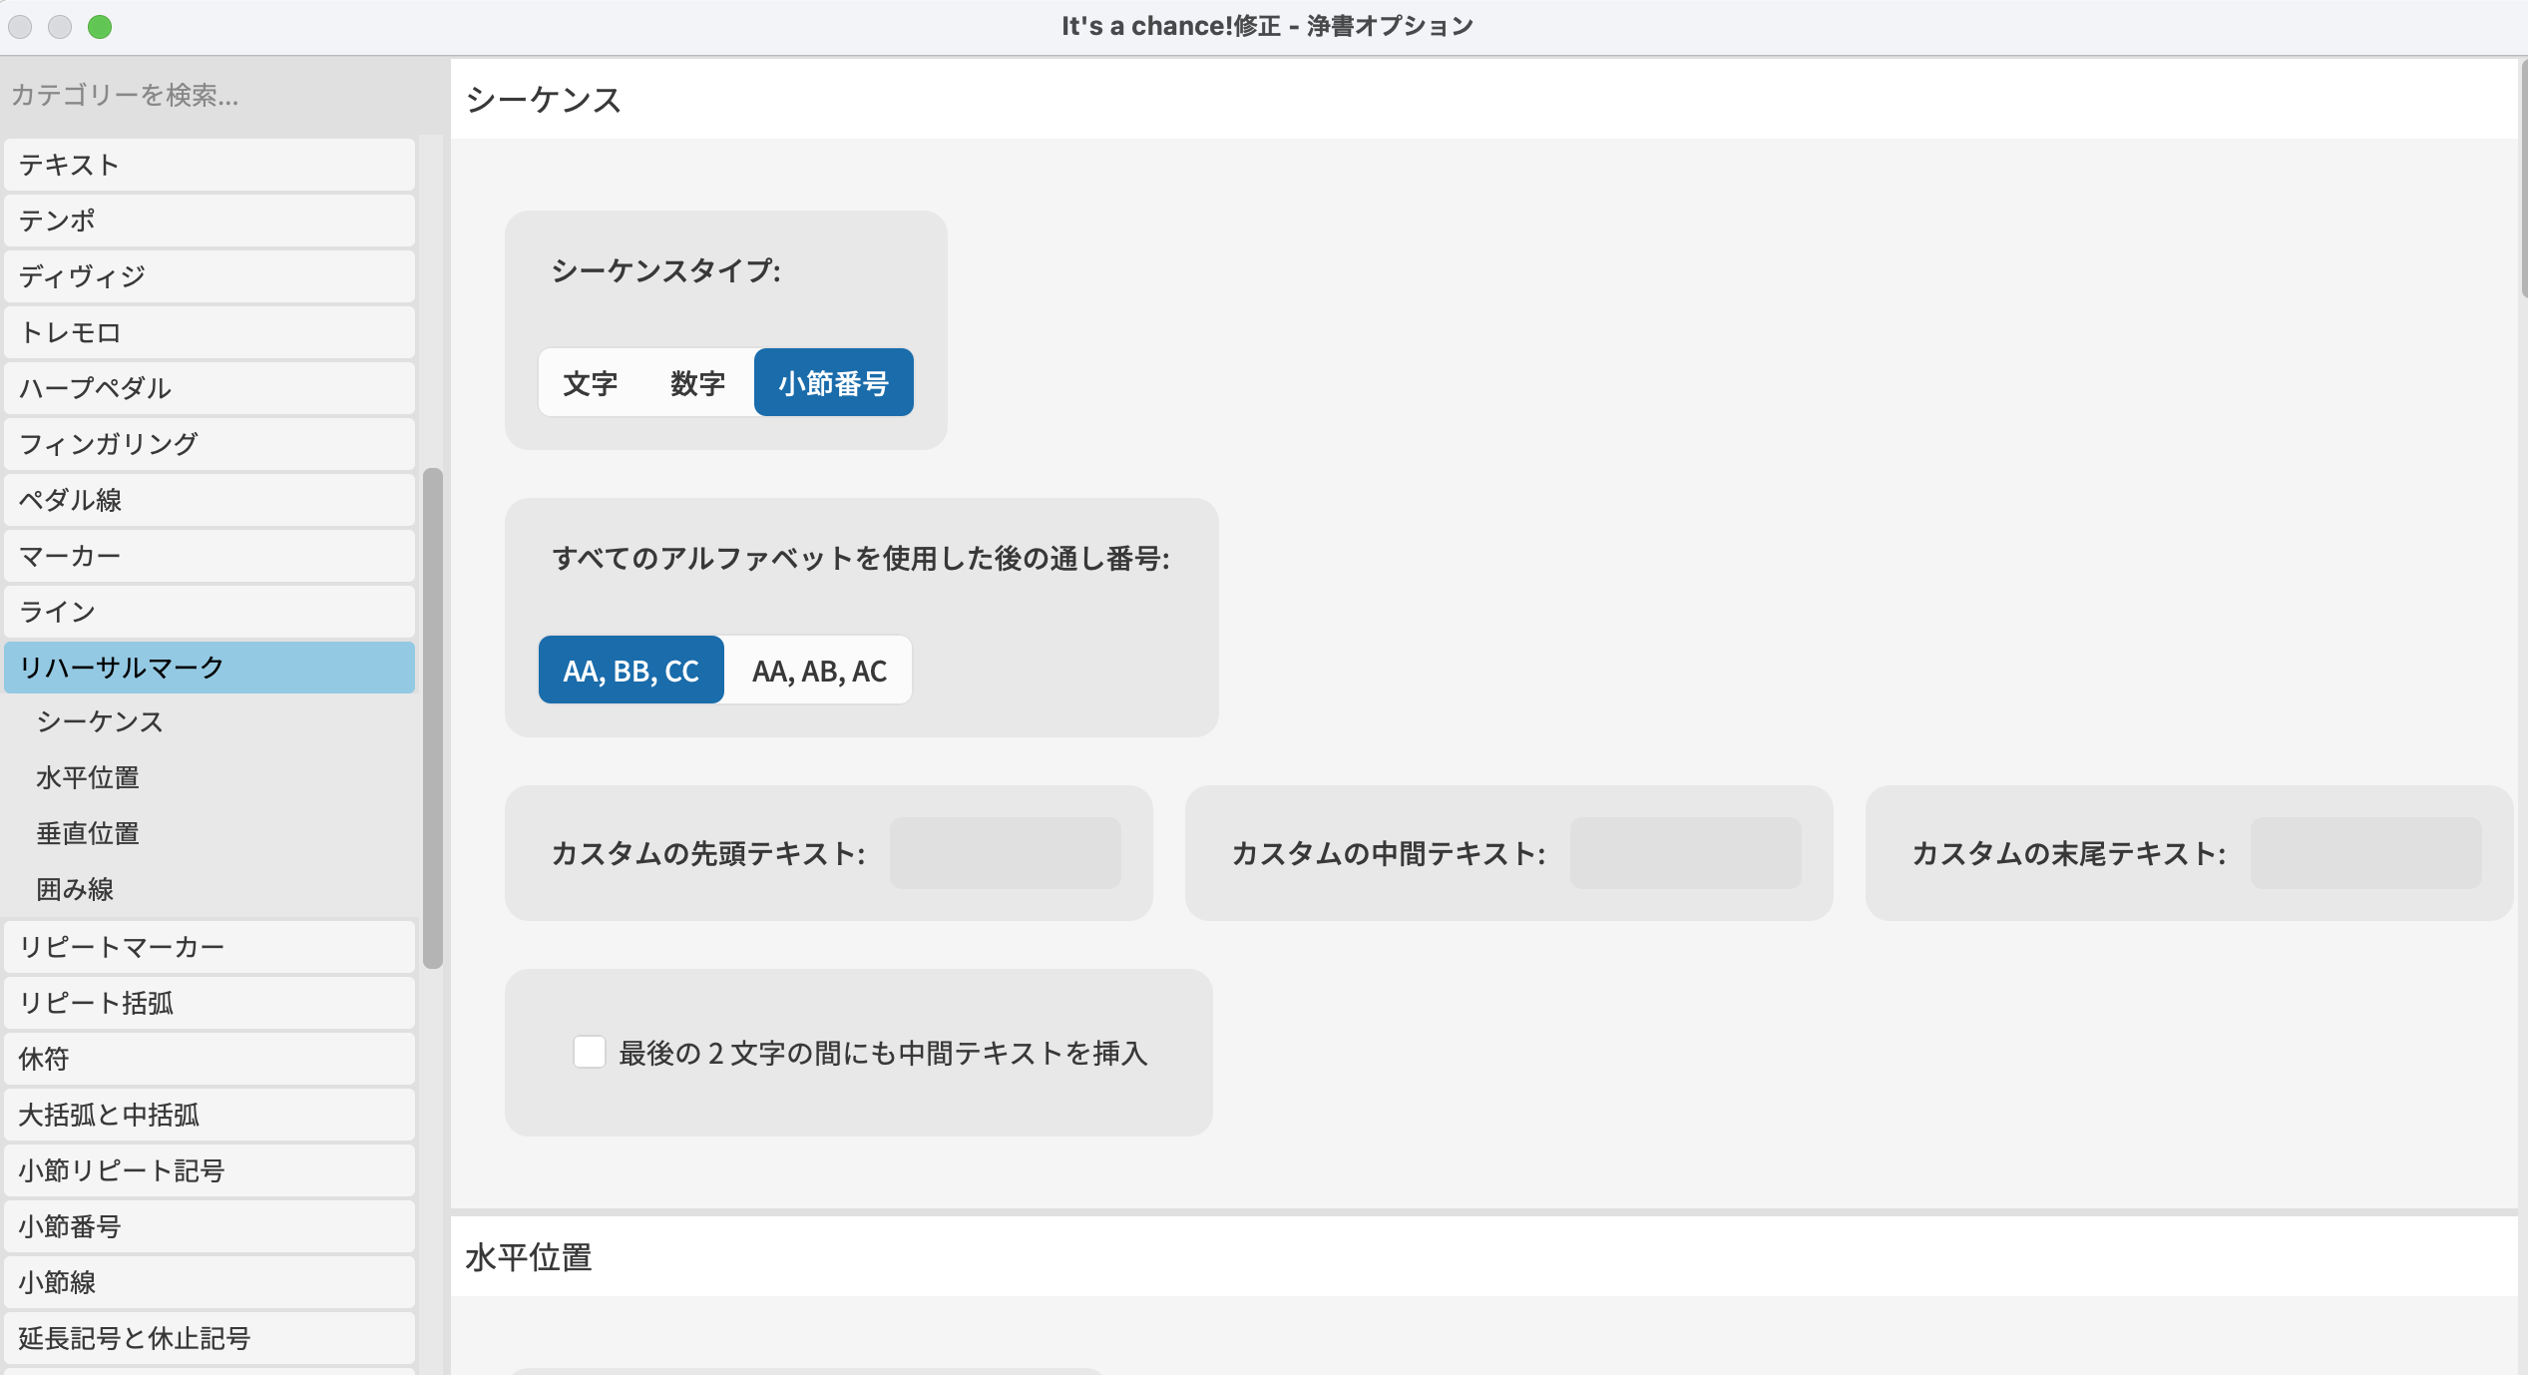Select the AA, BB, CC numbering option
Image resolution: width=2528 pixels, height=1375 pixels.
(631, 671)
